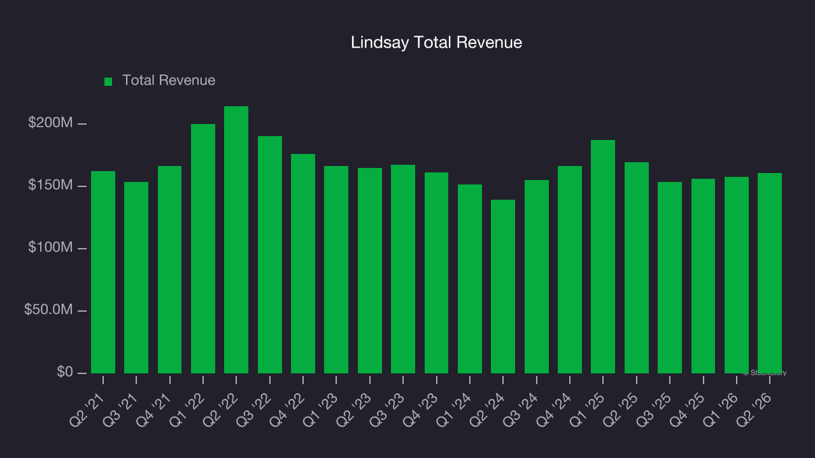The image size is (815, 458).
Task: Select the revenue bar for Q3 '21
Action: [136, 278]
